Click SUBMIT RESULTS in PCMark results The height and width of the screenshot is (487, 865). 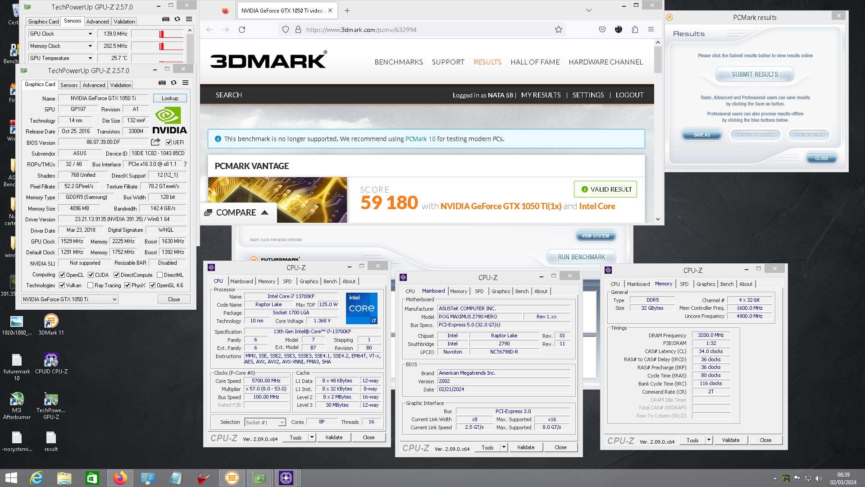tap(755, 74)
